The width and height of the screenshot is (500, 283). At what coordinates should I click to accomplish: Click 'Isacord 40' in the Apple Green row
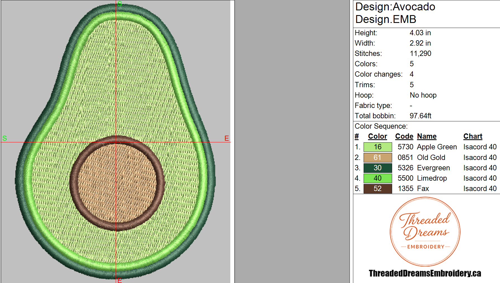coord(480,147)
